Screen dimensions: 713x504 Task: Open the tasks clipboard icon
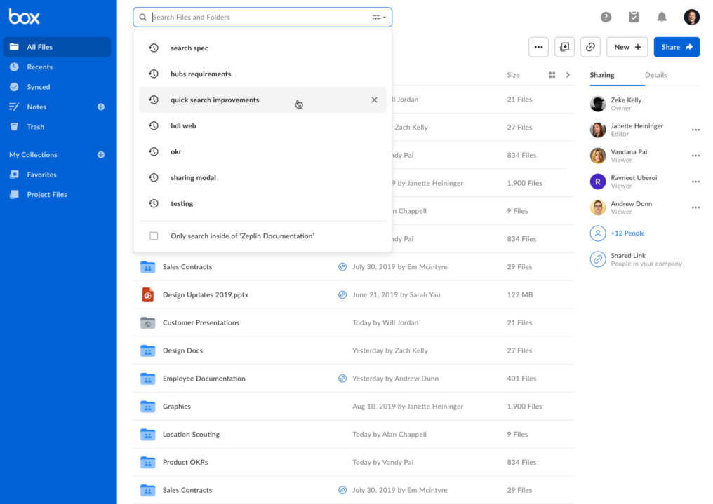[633, 17]
